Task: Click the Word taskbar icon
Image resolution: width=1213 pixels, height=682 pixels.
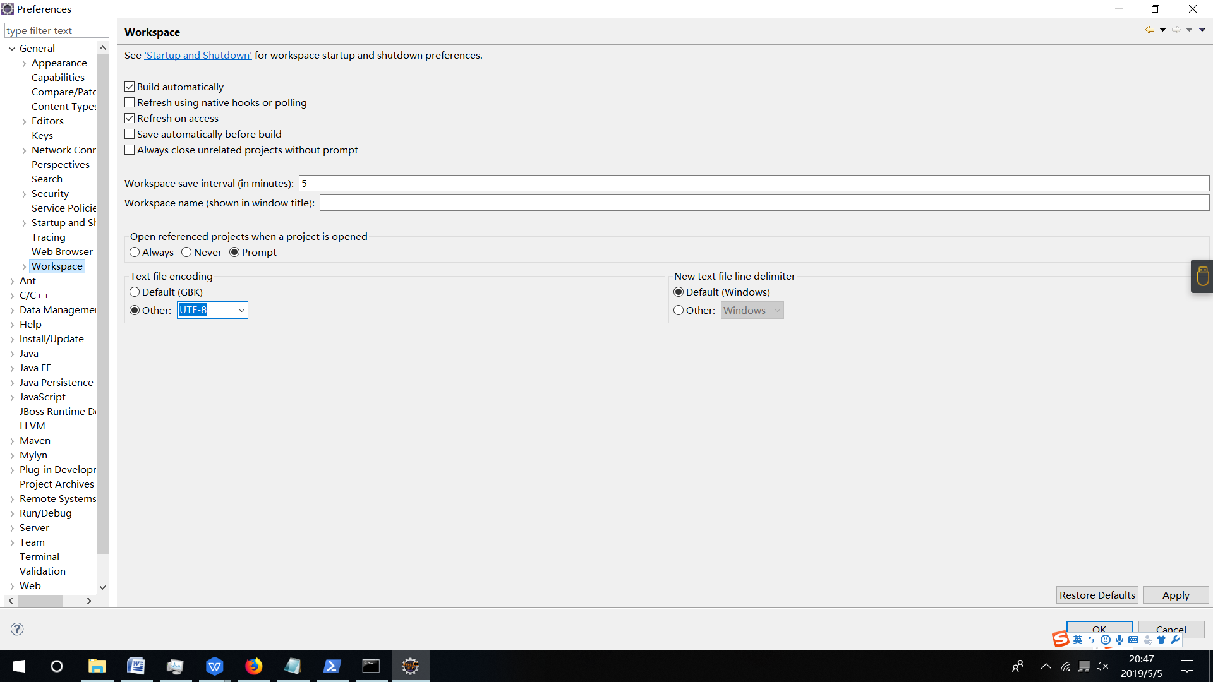Action: coord(136,666)
